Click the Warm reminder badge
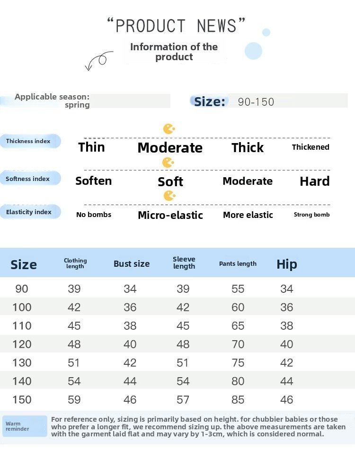This screenshot has height=461, width=355. click(25, 426)
